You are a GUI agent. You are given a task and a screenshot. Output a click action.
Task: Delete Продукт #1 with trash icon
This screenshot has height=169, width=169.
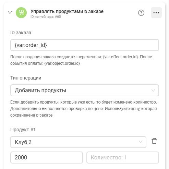[154, 141]
